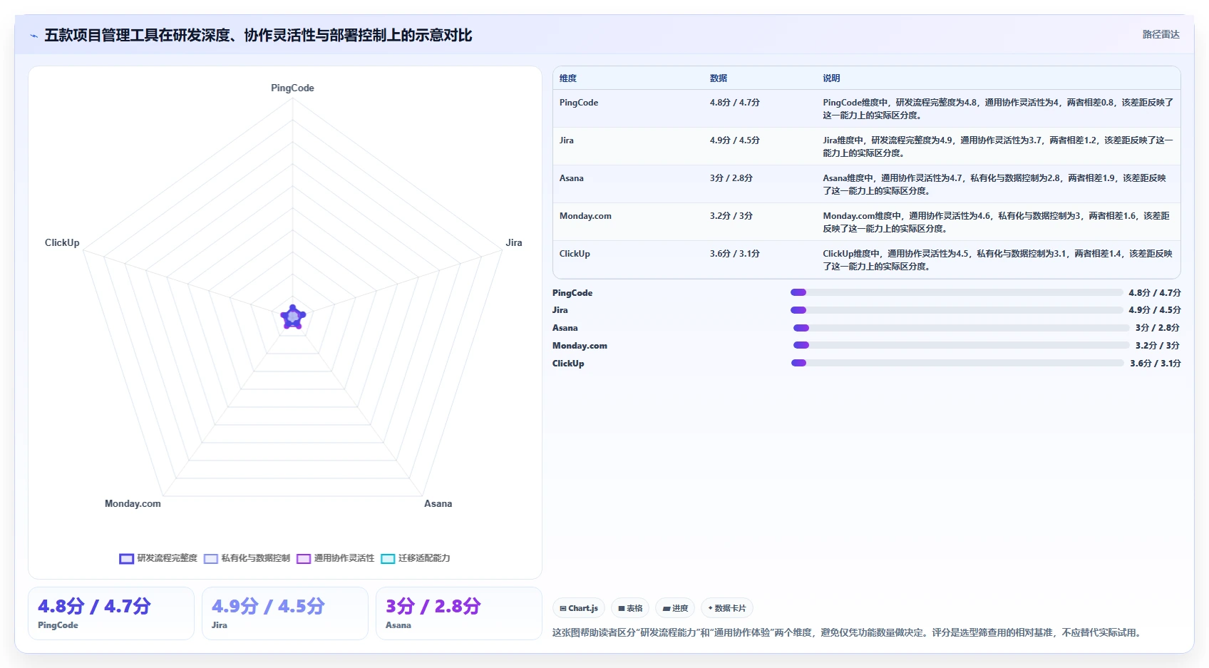1209x668 pixels.
Task: Click the ClickUp description text in the table
Action: (x=998, y=260)
